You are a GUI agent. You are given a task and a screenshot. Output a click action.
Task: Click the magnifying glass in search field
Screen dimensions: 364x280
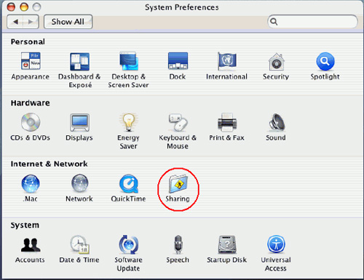click(x=274, y=22)
